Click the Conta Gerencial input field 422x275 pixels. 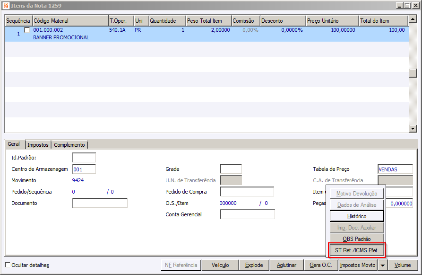(x=247, y=214)
